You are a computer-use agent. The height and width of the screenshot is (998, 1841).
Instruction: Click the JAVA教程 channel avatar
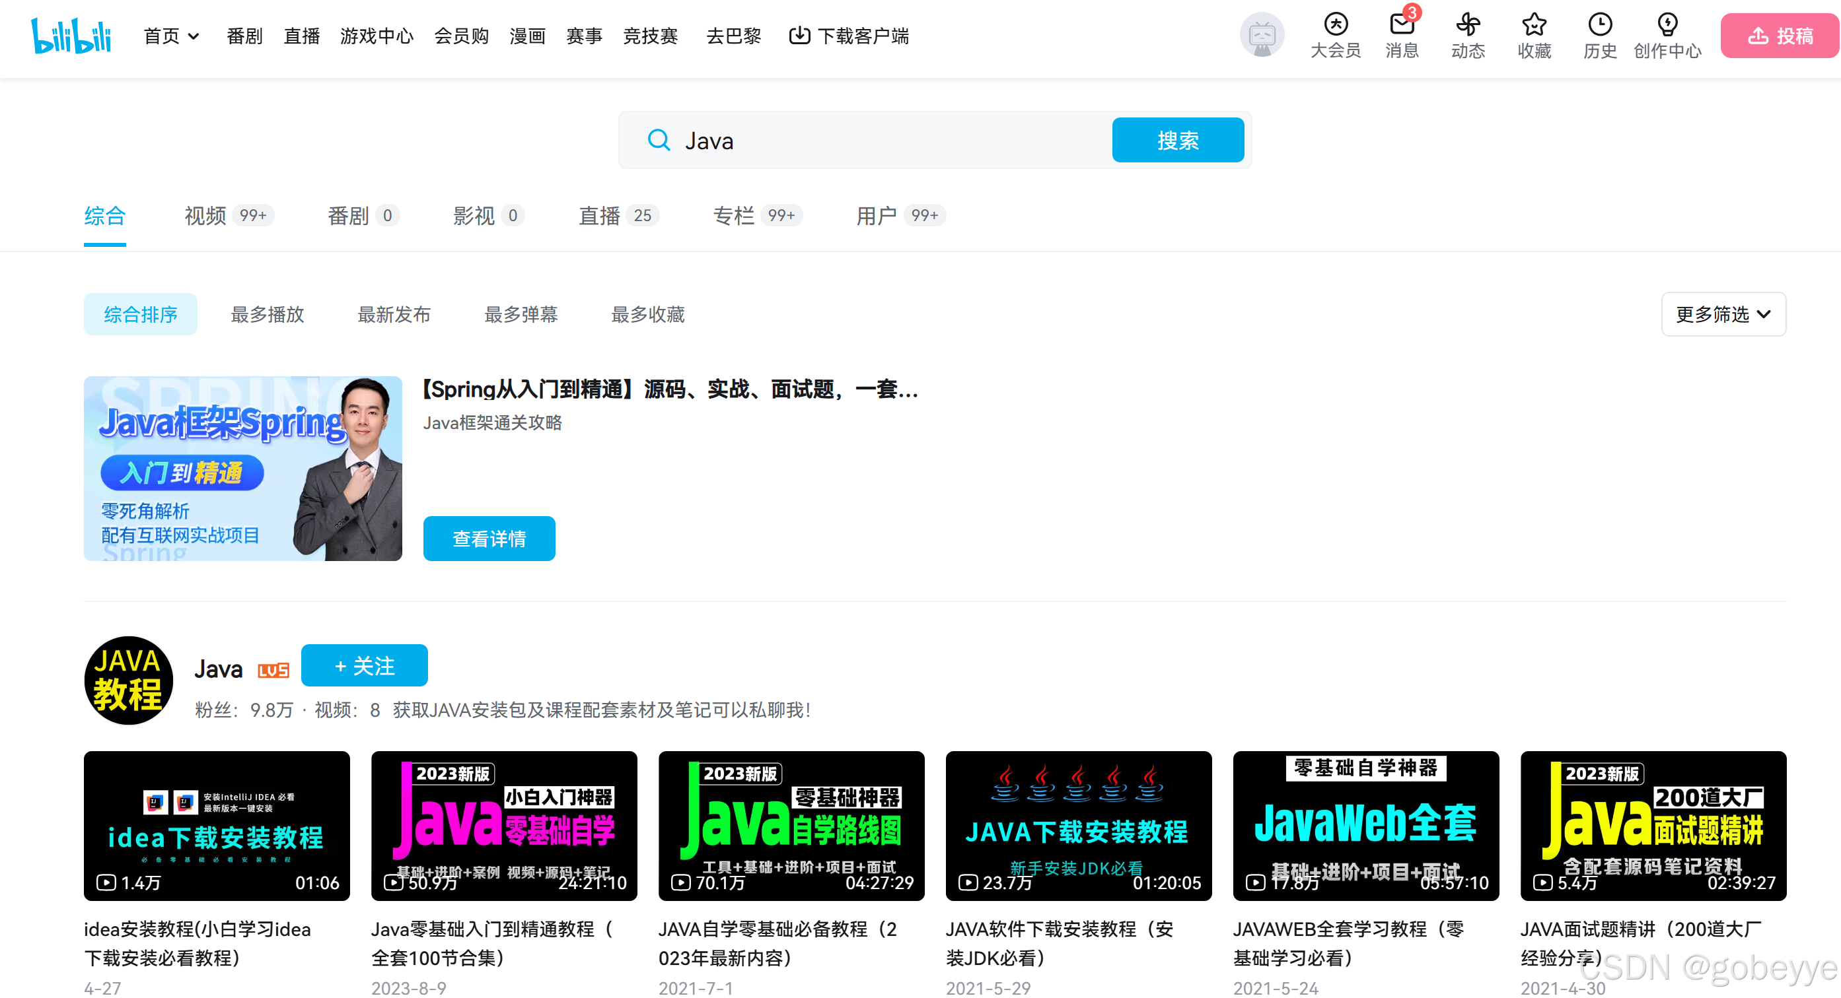[x=128, y=680]
